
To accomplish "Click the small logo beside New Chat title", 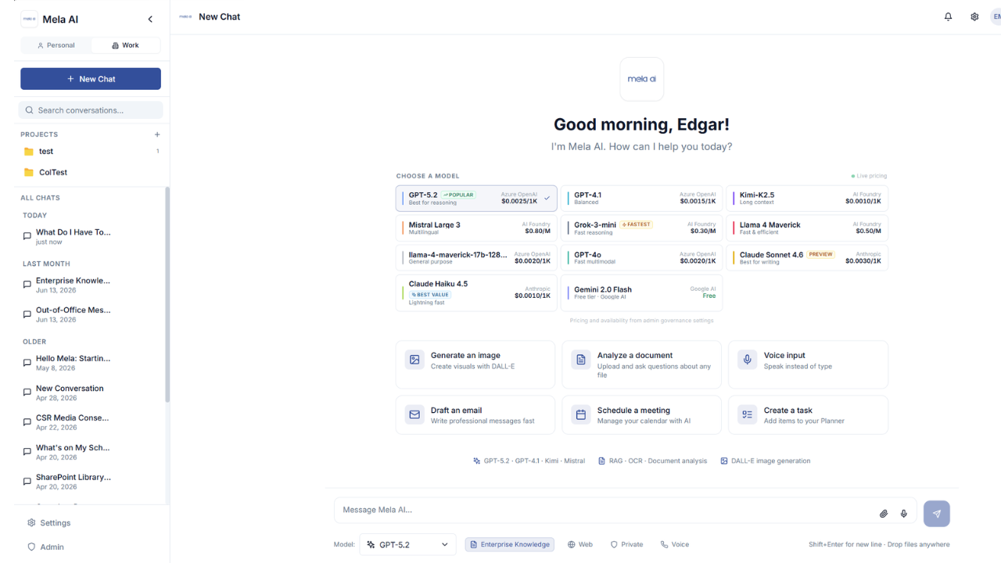I will [x=185, y=16].
